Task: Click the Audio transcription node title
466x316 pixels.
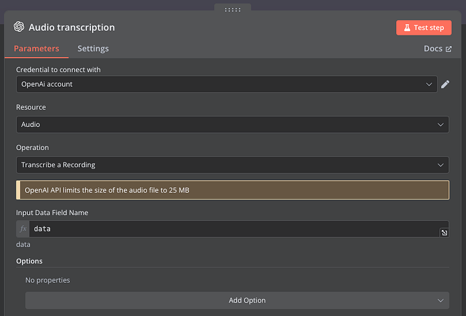Action: pos(72,27)
